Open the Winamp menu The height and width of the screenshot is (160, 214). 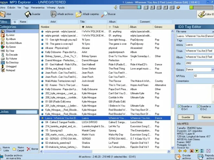pyautogui.click(x=51, y=8)
